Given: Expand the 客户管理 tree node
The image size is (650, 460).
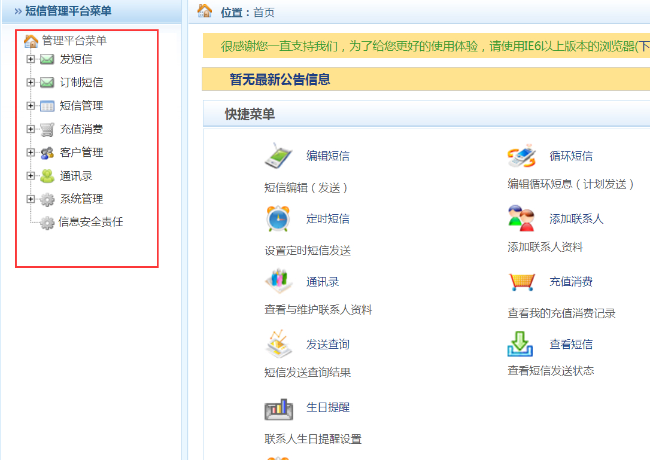Looking at the screenshot, I should pos(31,153).
